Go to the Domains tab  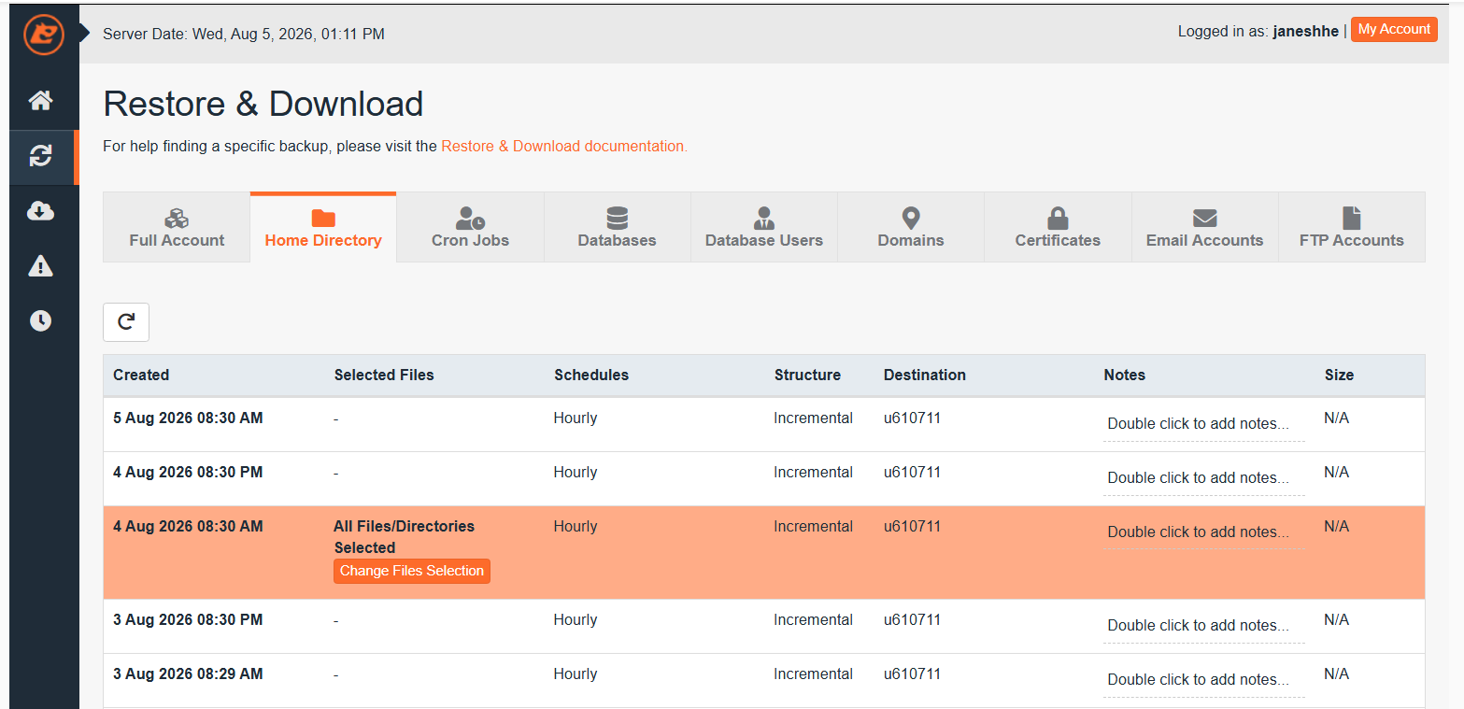[x=911, y=227]
